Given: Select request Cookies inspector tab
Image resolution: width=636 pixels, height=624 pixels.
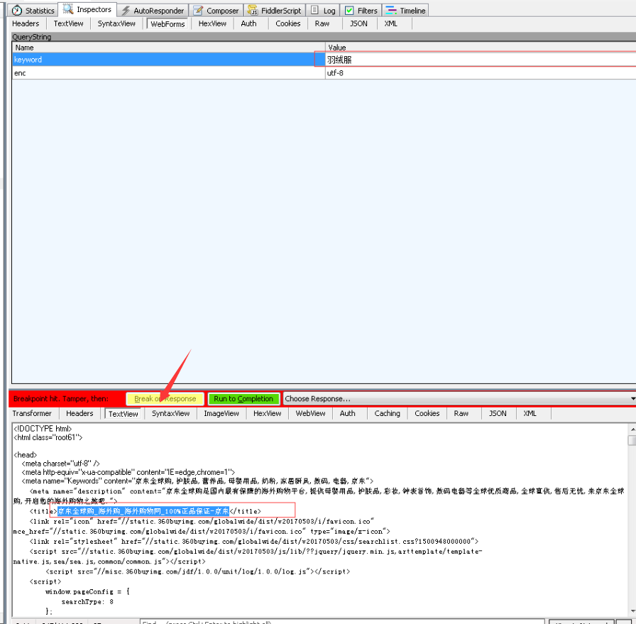Looking at the screenshot, I should tap(288, 23).
